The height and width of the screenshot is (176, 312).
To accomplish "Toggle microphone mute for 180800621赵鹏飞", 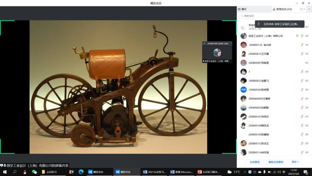I will pos(302,81).
